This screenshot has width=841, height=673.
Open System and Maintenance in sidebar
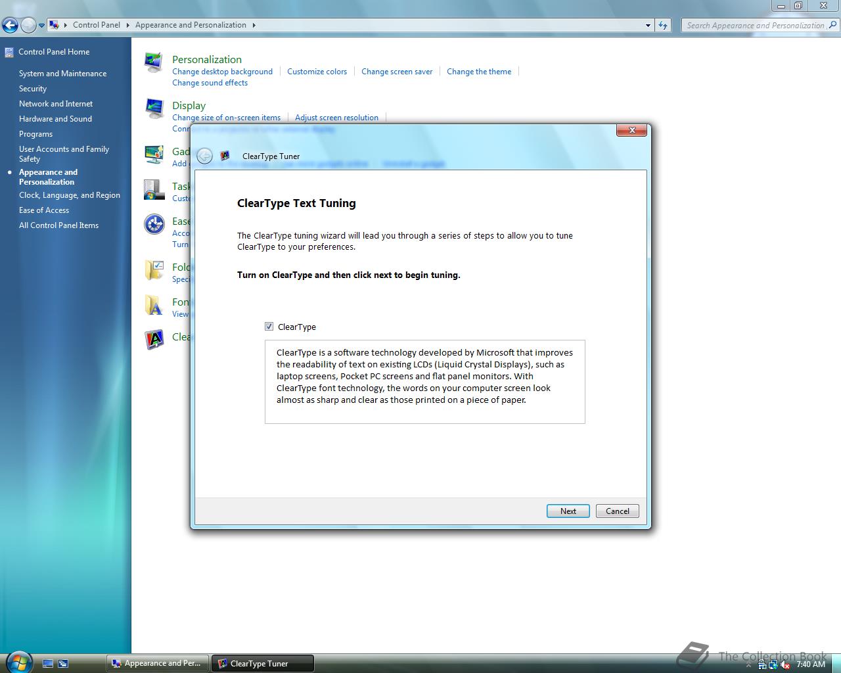62,74
